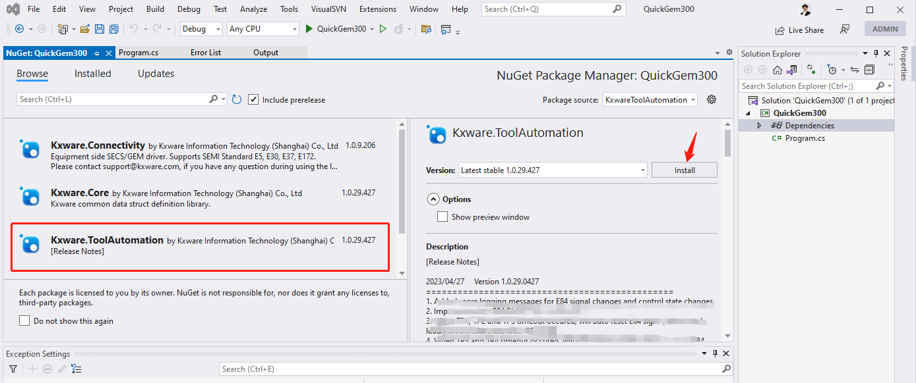Open the Version Latest stable dropdown
This screenshot has height=383, width=916.
click(x=553, y=170)
